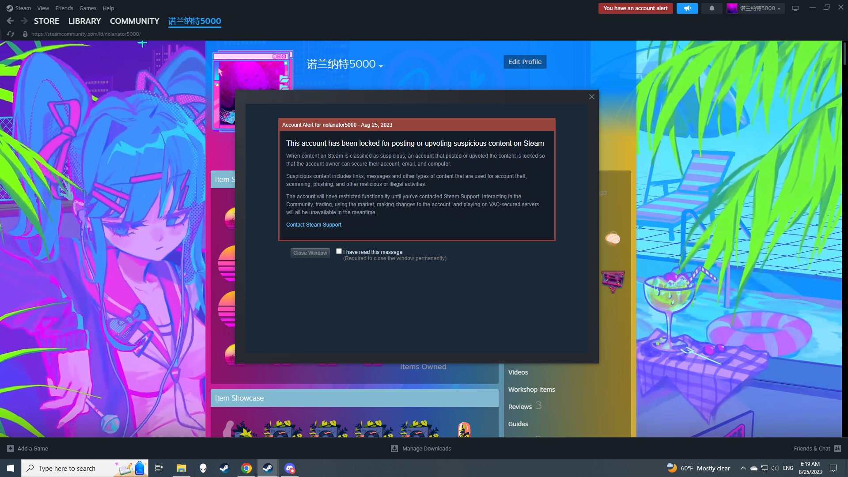Click the forward navigation arrow

click(24, 21)
